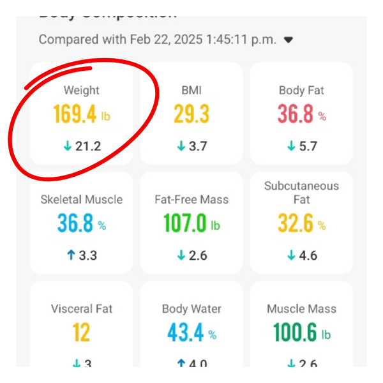Click the down arrow next to 21.2
Image resolution: width=383 pixels, height=383 pixels.
(68, 146)
